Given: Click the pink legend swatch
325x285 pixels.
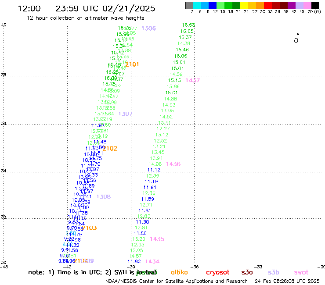Looking at the screenshot, I should click(307, 5).
